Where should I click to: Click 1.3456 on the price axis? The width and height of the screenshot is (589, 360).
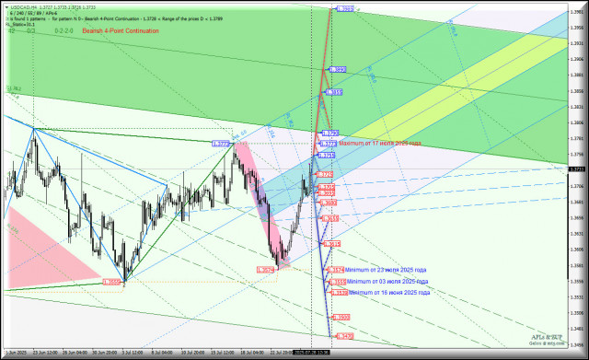[577, 344]
